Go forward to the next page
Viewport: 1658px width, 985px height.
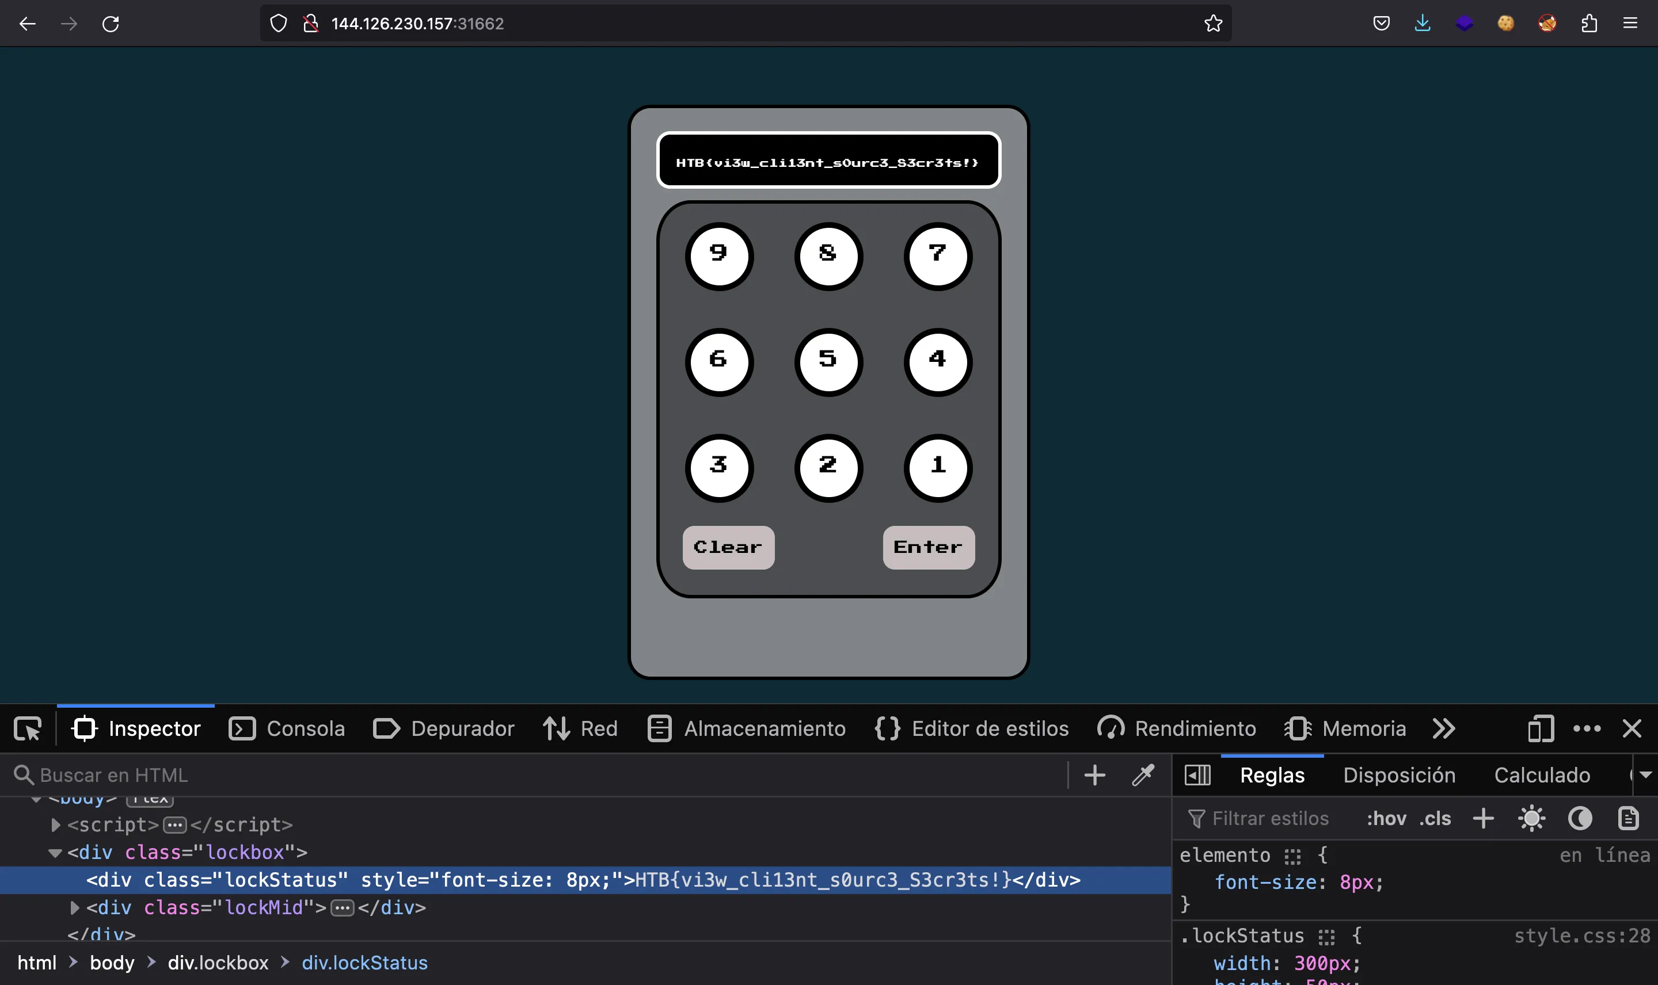coord(69,24)
